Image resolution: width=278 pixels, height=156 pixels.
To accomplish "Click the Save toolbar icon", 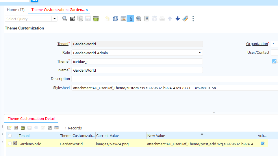I will pos(88,18).
